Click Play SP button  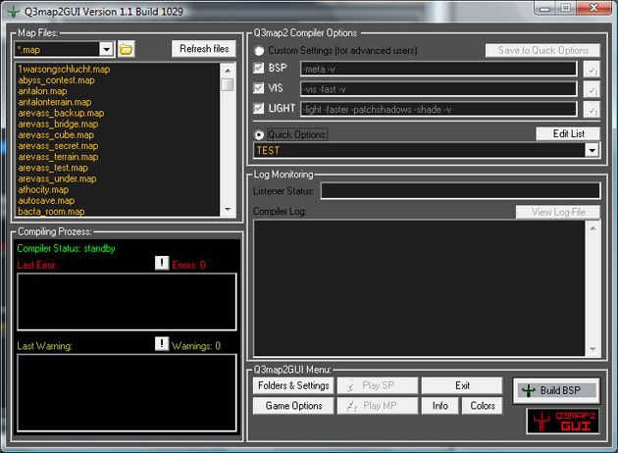[x=378, y=385]
